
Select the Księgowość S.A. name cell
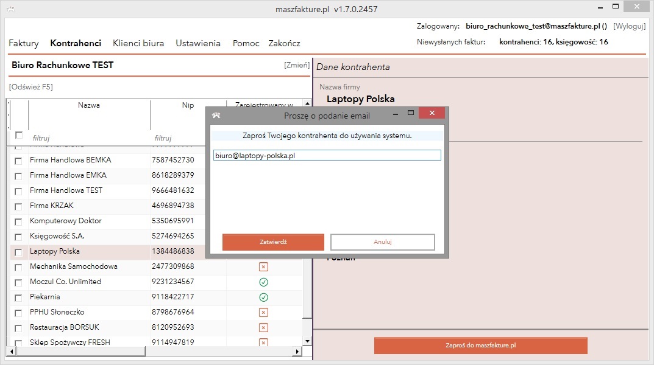(x=89, y=236)
